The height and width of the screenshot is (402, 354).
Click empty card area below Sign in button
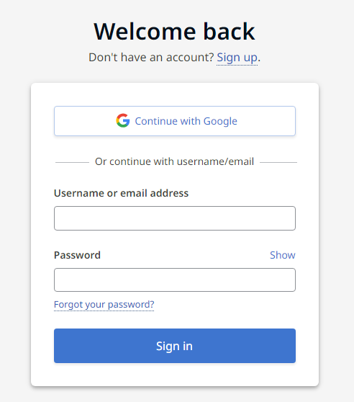[175, 375]
